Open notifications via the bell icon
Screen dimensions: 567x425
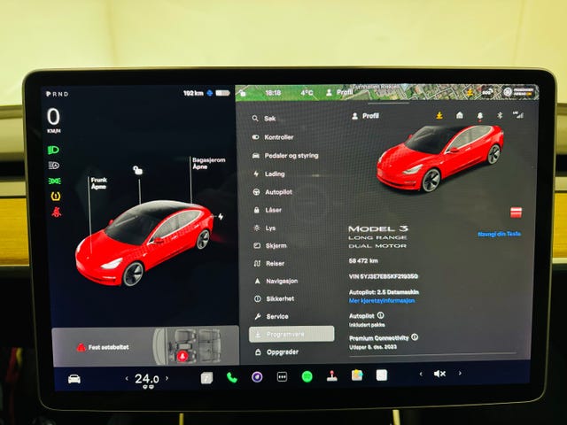480,116
